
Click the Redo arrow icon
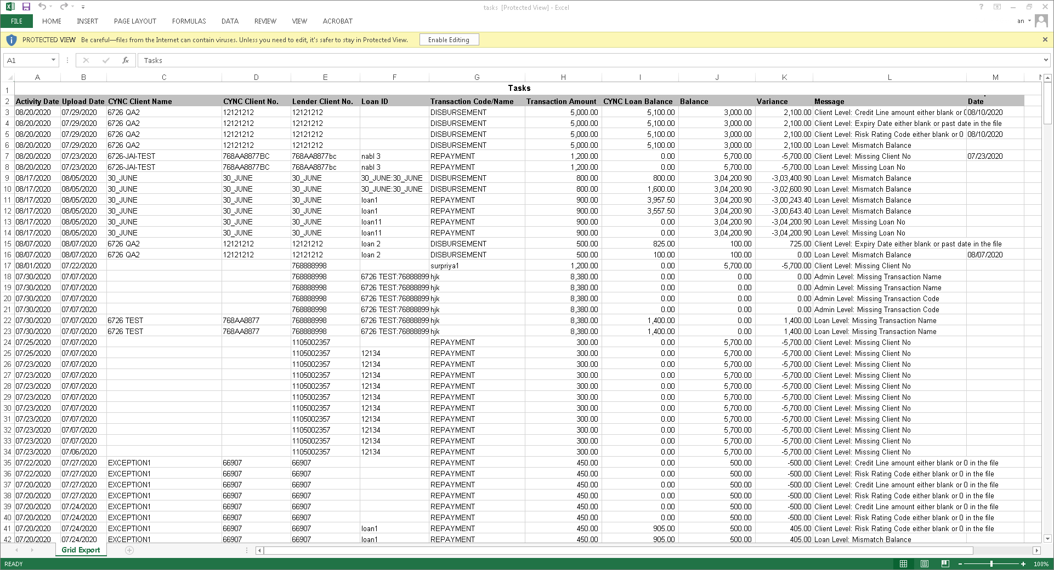pyautogui.click(x=64, y=7)
